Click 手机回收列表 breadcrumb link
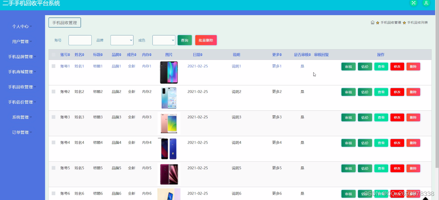This screenshot has height=200, width=439. [417, 23]
